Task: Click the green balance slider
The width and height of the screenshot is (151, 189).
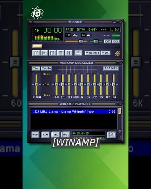Action: tap(96, 41)
